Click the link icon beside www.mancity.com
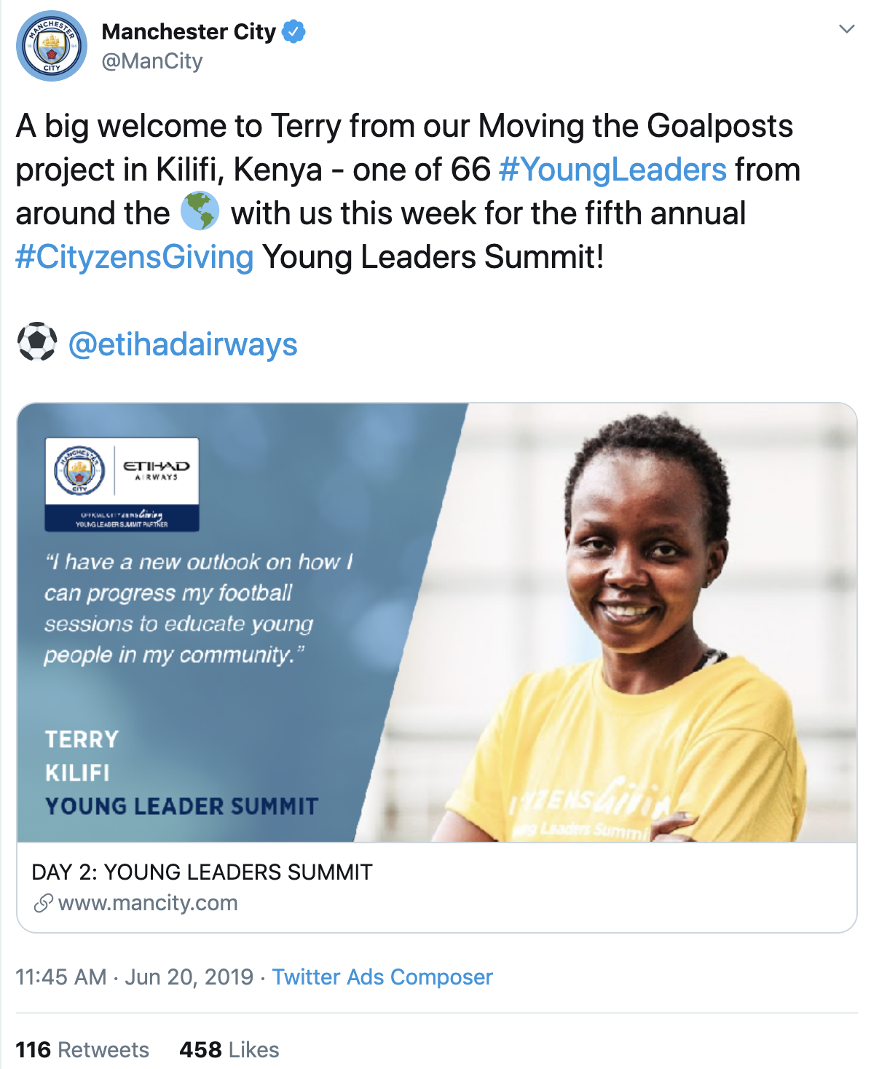 click(x=43, y=904)
